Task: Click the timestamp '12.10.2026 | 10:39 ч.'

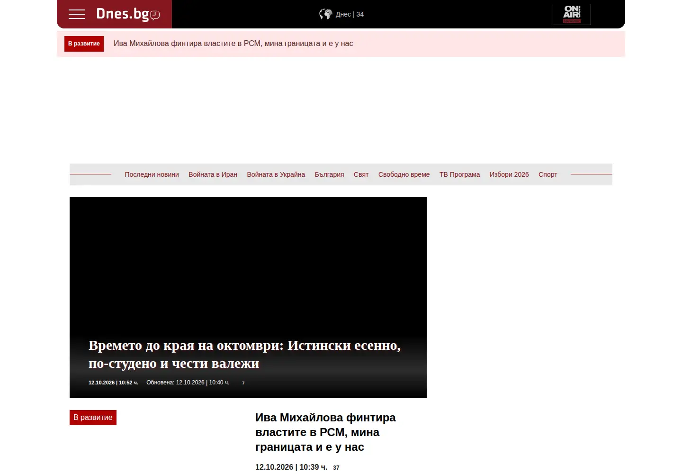Action: pos(291,467)
